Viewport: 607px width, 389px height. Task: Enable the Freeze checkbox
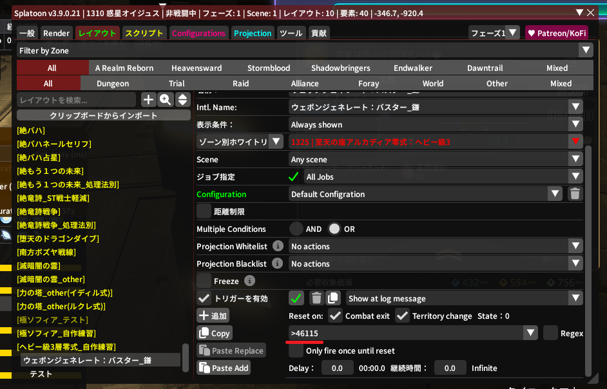(x=204, y=281)
